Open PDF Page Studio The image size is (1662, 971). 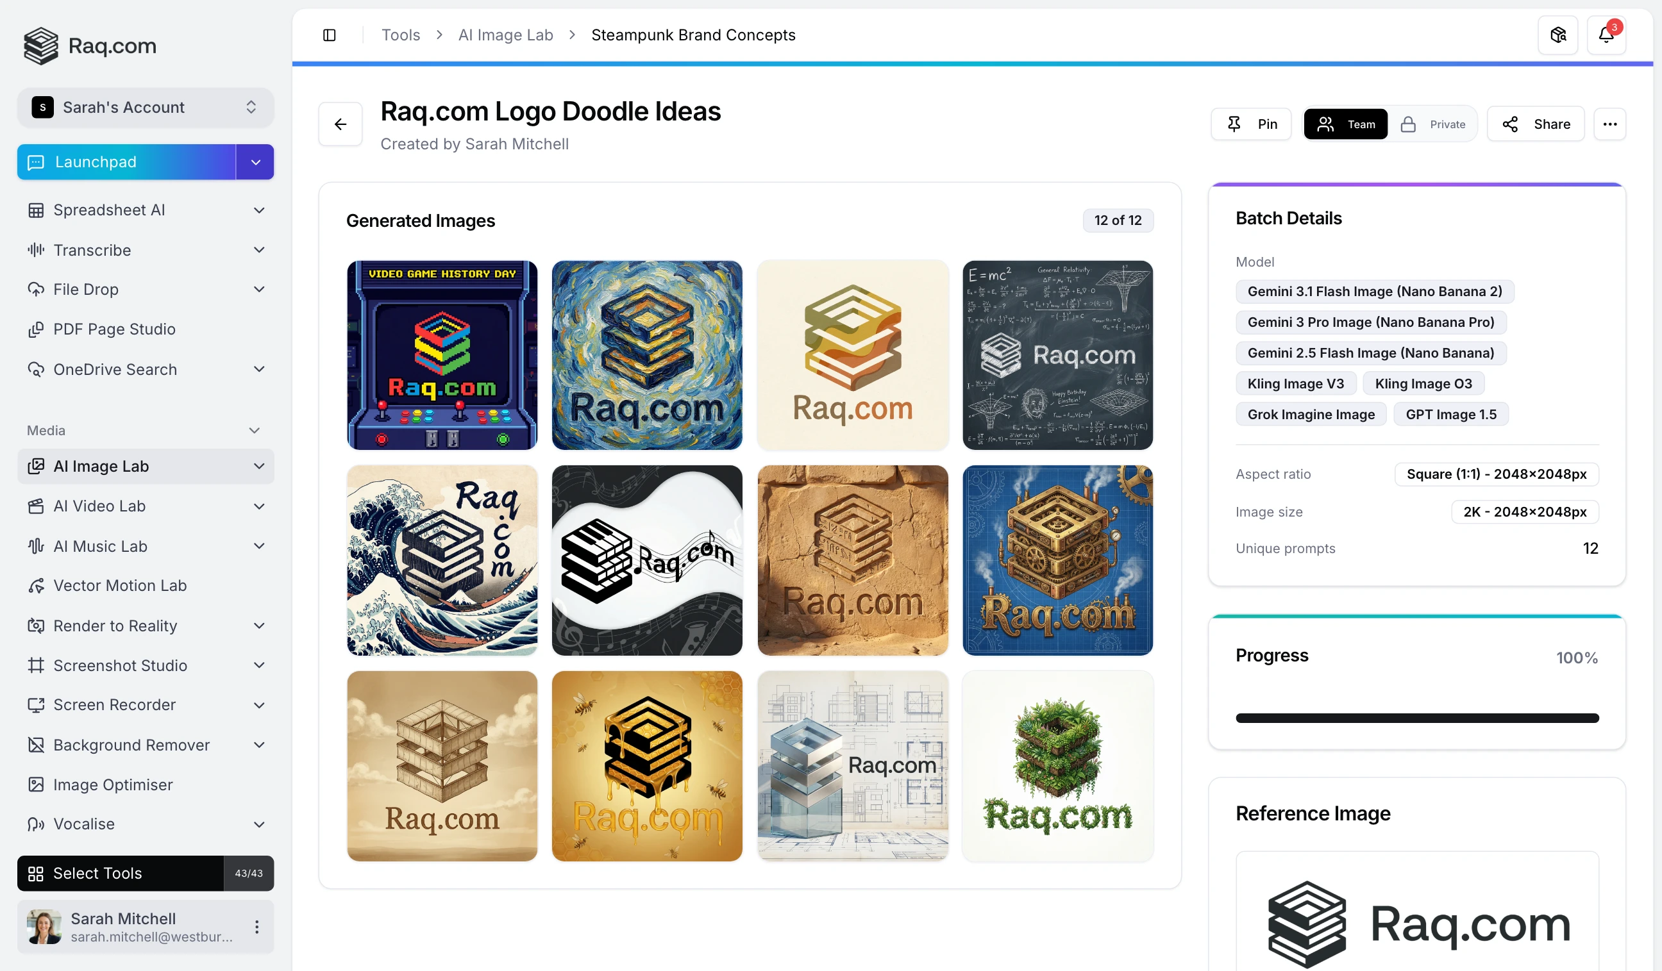pos(114,329)
